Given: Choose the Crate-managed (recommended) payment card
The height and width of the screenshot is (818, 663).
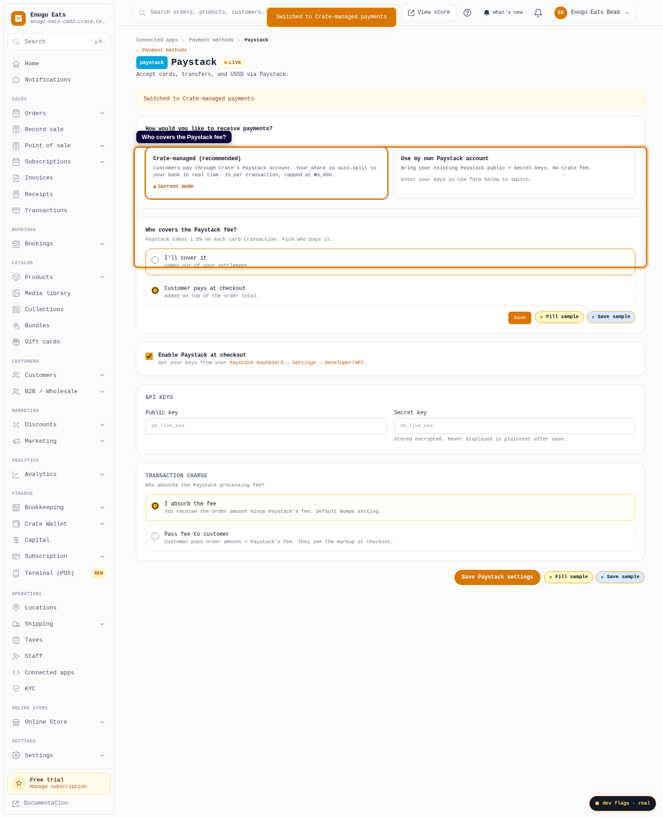Looking at the screenshot, I should [x=267, y=173].
